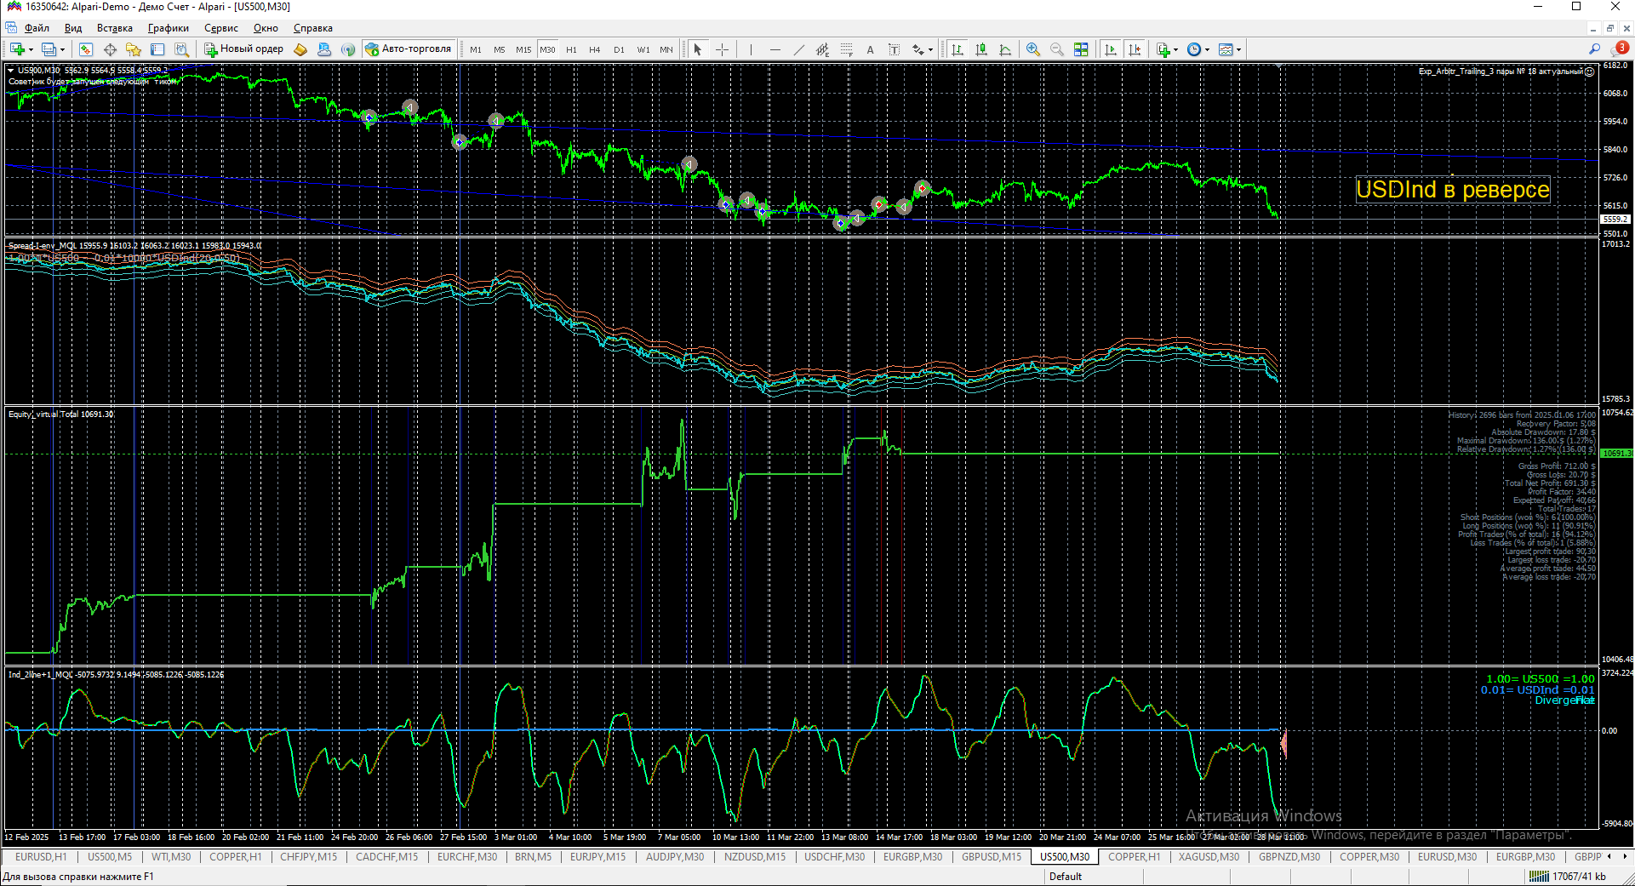Toggle chart auto-scroll
Screen dimensions: 1635x886
pos(1111,49)
